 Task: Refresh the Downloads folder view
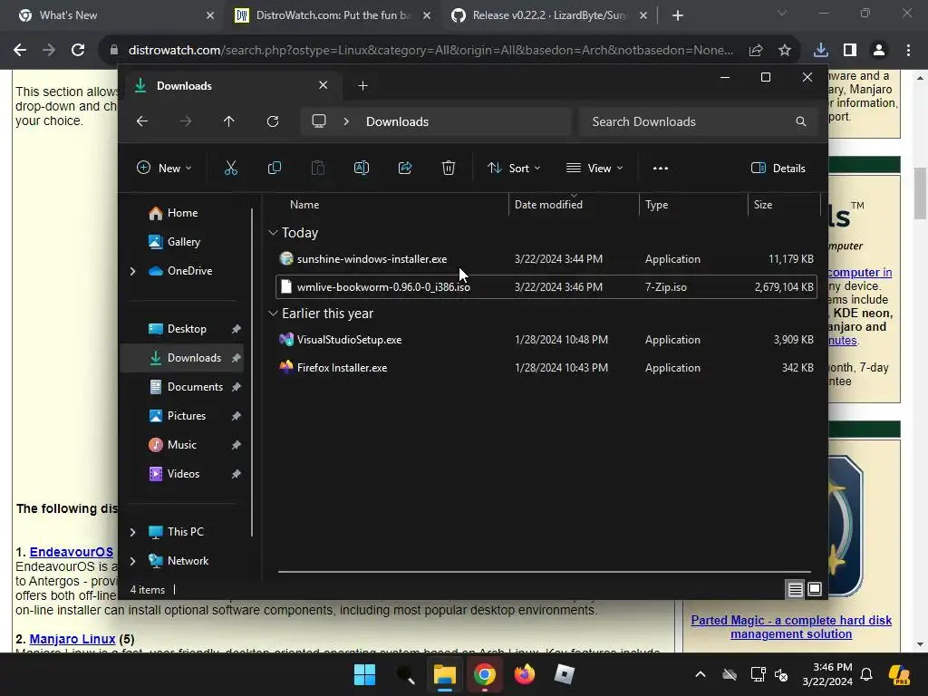272,121
